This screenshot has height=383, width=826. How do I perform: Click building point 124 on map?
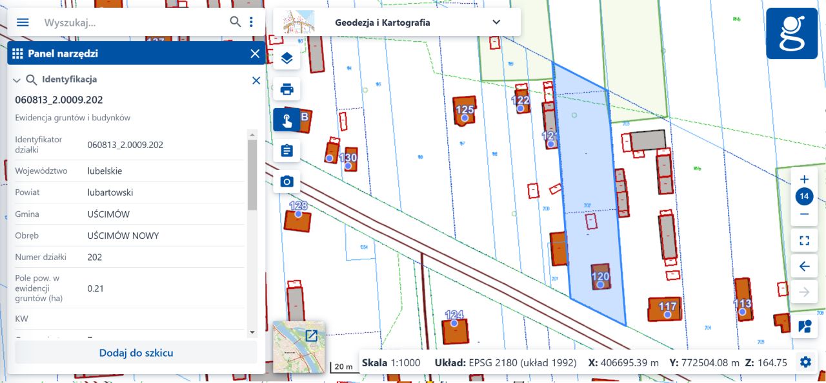point(454,323)
